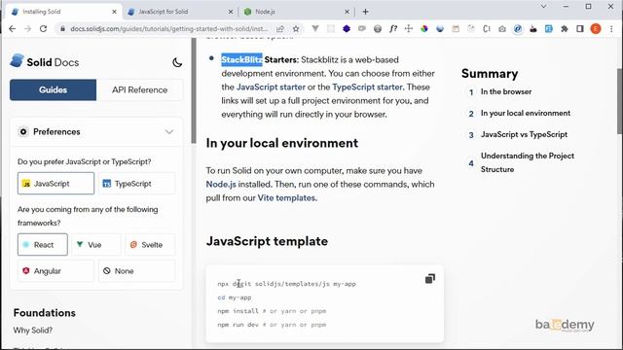Jump to In the browser section

point(506,91)
